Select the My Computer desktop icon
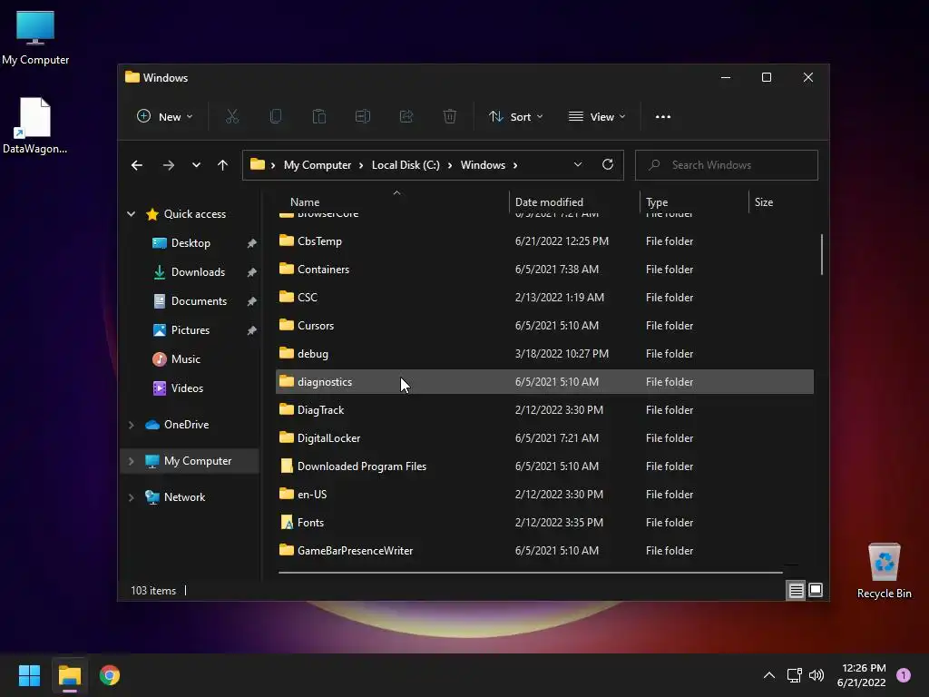 35,38
